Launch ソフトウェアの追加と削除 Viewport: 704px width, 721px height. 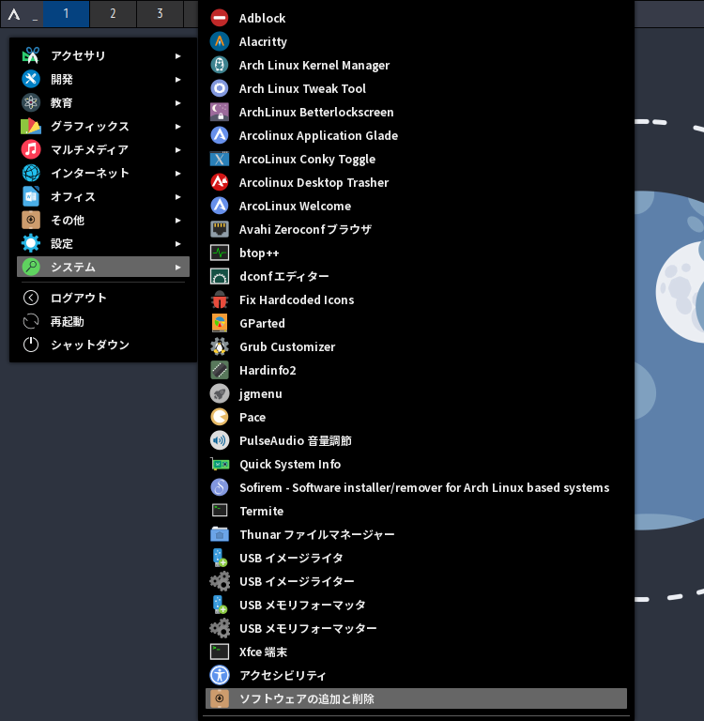(416, 698)
